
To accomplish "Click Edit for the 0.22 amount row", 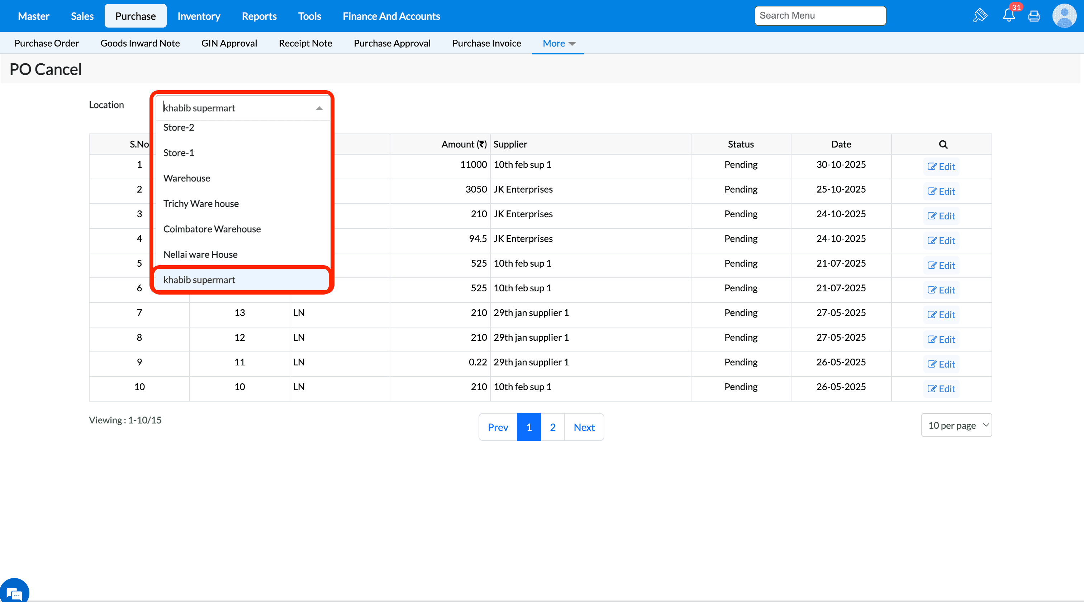I will click(x=941, y=364).
